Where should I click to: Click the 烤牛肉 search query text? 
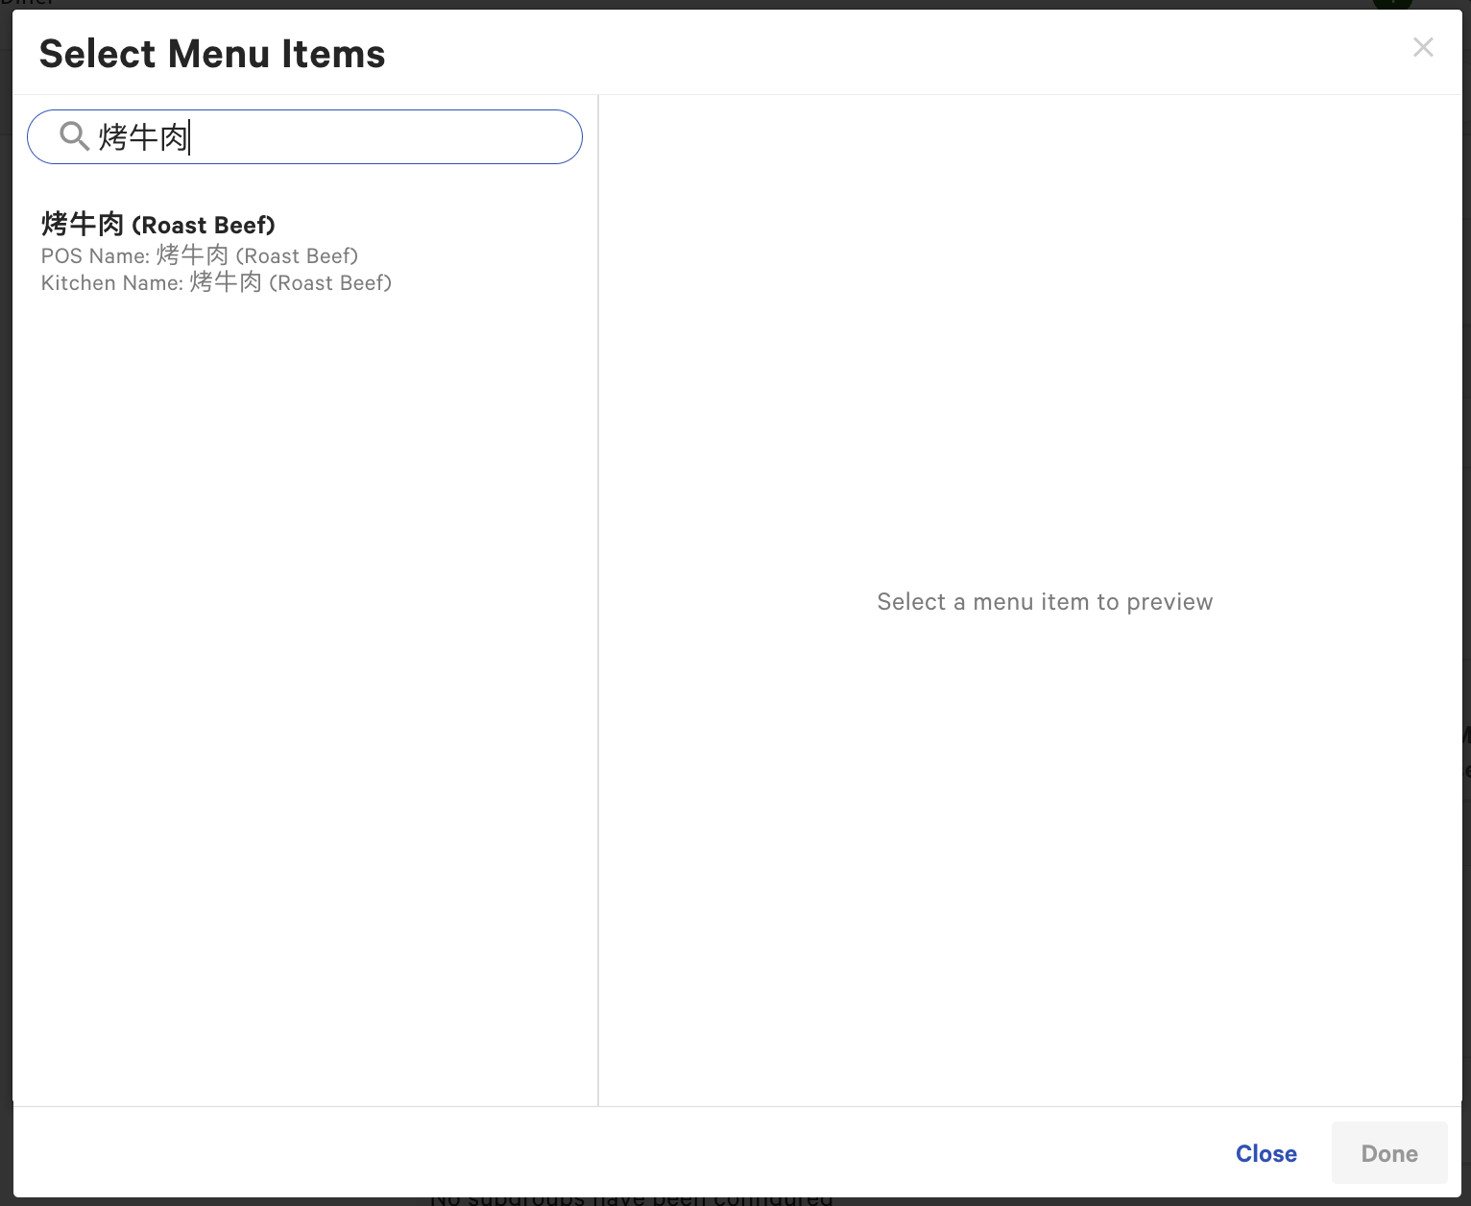pos(142,136)
